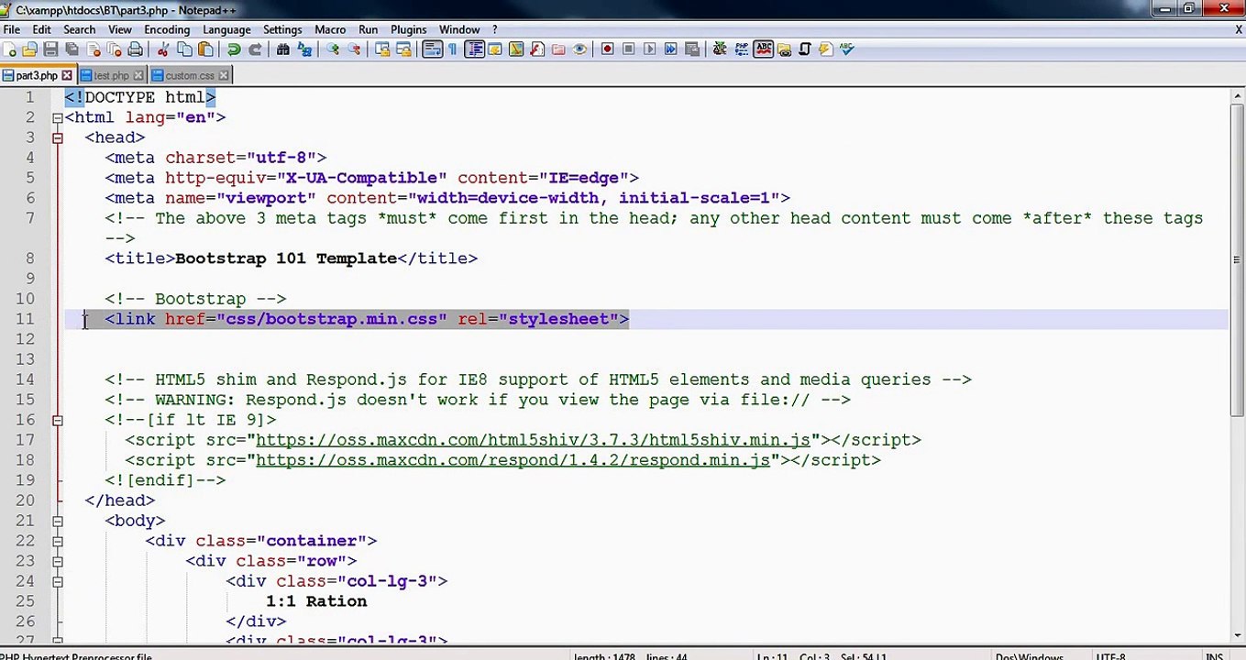Fold the container div at line 22
Viewport: 1246px width, 660px height.
click(57, 541)
